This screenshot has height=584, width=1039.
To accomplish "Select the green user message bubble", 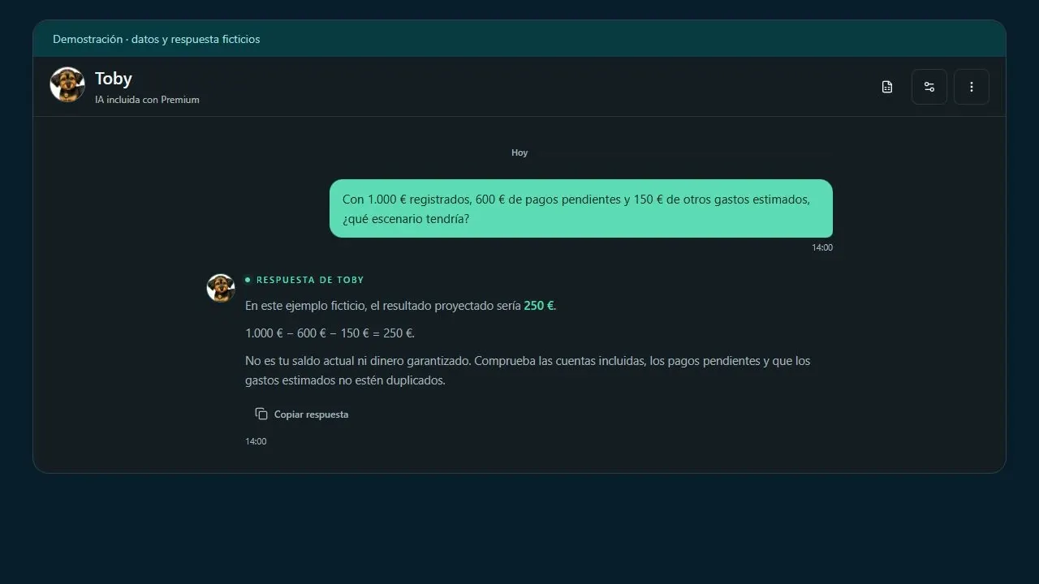I will (581, 208).
